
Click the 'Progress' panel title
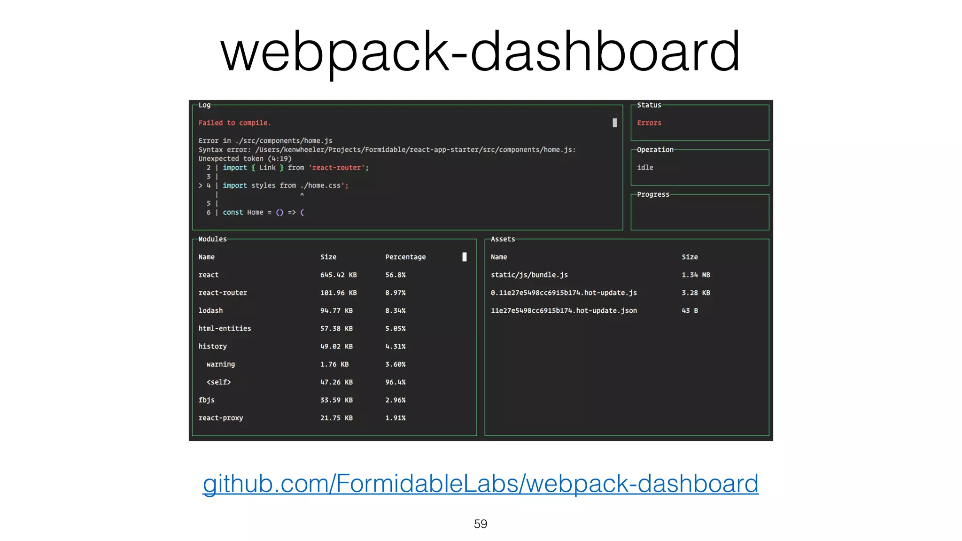click(x=653, y=194)
